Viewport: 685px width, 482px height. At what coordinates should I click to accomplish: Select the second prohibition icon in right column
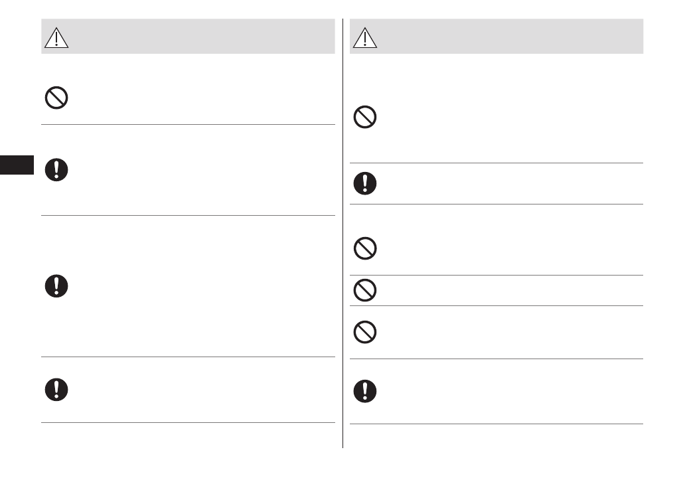(365, 249)
